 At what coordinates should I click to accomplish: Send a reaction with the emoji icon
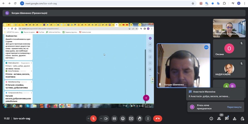click(123, 119)
